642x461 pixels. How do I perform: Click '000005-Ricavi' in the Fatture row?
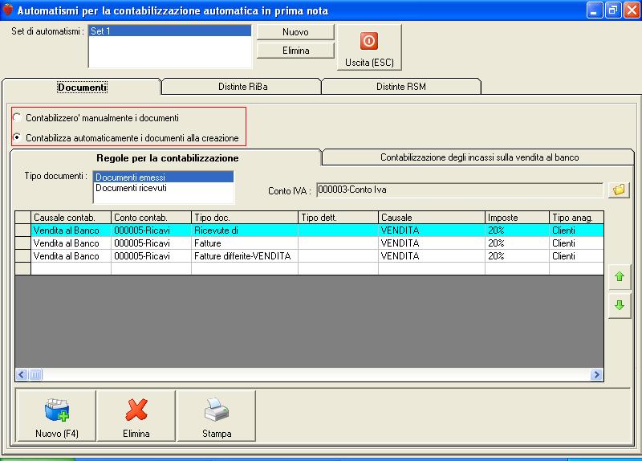151,243
